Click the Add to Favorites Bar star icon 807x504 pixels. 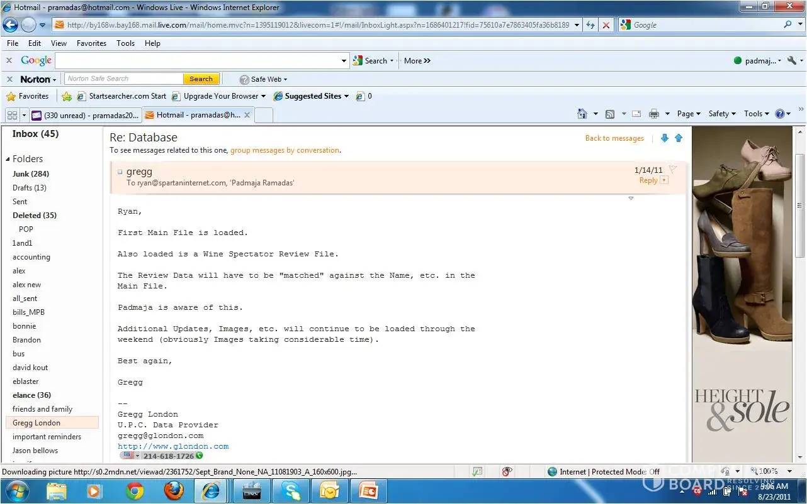[x=67, y=96]
